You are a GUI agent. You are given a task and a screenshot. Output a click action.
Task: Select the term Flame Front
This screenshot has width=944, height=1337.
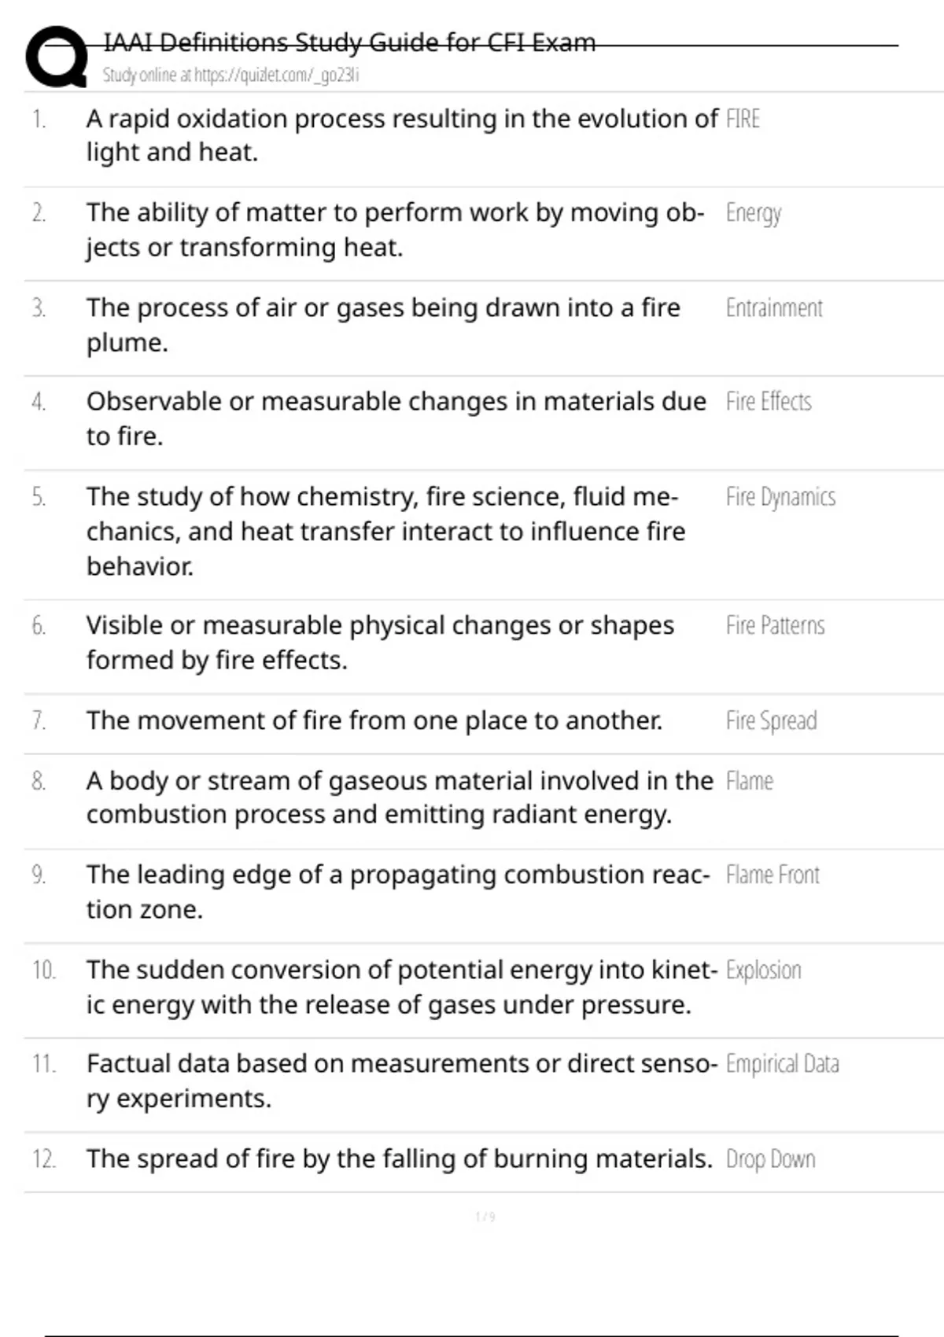click(773, 875)
